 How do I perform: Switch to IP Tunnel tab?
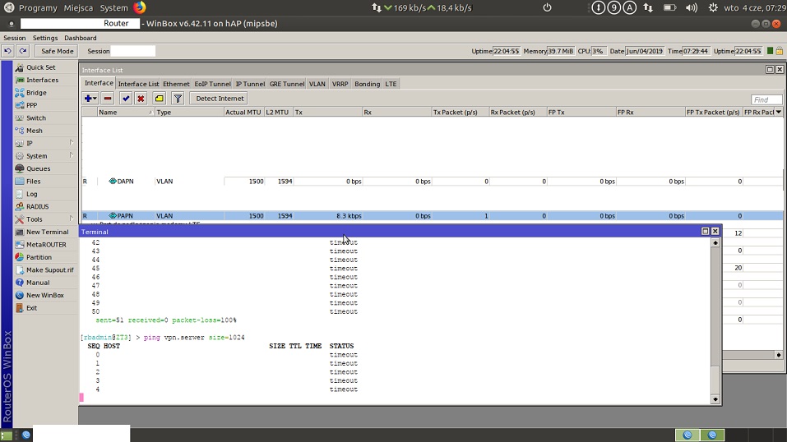point(250,84)
